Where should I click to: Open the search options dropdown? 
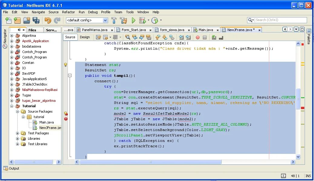[x=251, y=20]
